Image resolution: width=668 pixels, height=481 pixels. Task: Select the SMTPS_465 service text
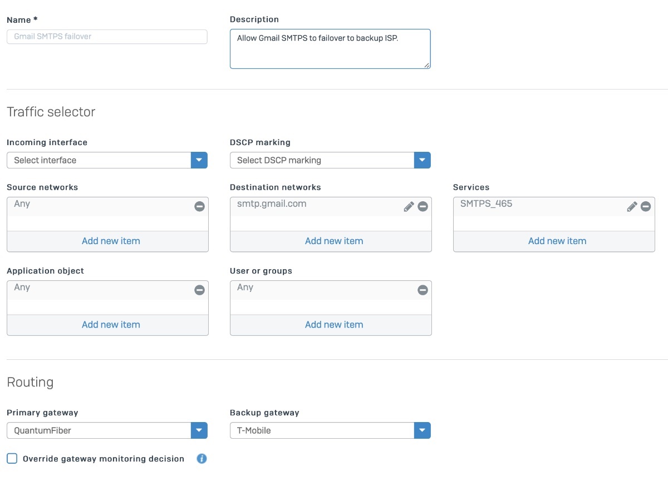(x=486, y=204)
